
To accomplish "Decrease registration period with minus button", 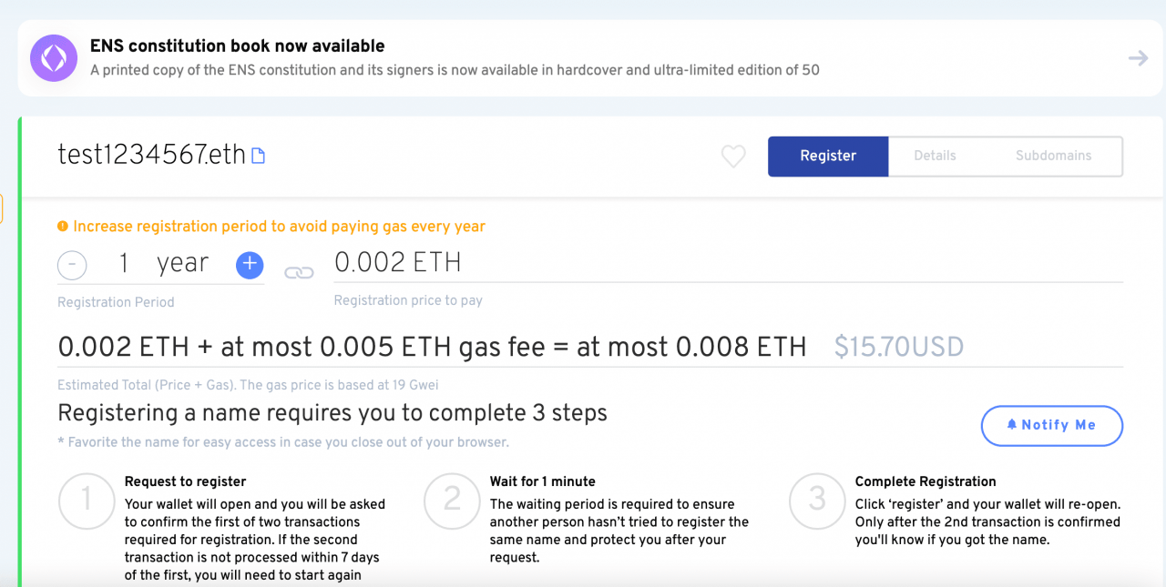I will pyautogui.click(x=72, y=265).
